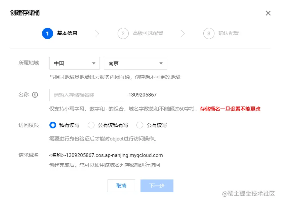This screenshot has width=281, height=203.
Task: Go to the 高级可选配置 step label
Action: pos(148,33)
